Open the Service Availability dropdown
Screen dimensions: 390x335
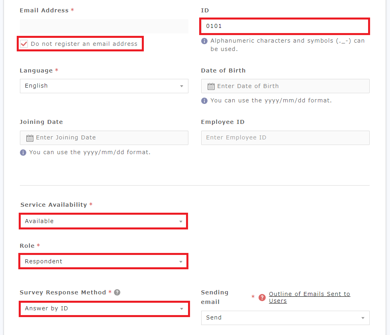click(x=104, y=221)
